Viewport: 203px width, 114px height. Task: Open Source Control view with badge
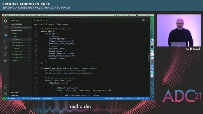click(x=5, y=35)
